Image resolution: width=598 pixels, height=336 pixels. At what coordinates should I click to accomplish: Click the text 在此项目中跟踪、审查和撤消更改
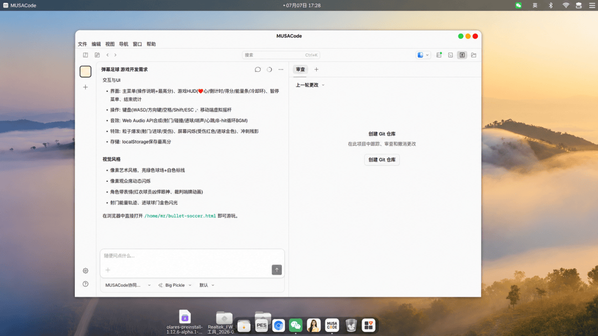click(382, 144)
